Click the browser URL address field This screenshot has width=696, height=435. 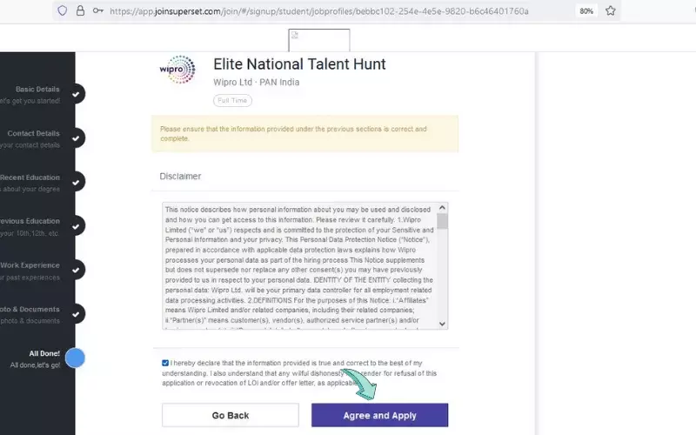pos(318,11)
